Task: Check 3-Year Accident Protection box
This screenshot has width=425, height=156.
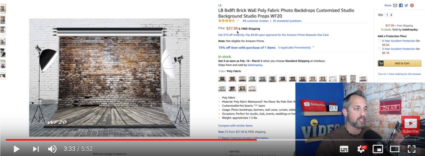Action: click(380, 49)
